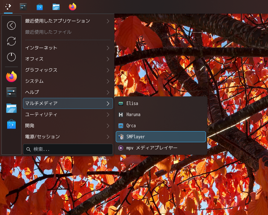This screenshot has height=215, width=268.
Task: Expand chevron beside オフィス
Action: [108, 59]
